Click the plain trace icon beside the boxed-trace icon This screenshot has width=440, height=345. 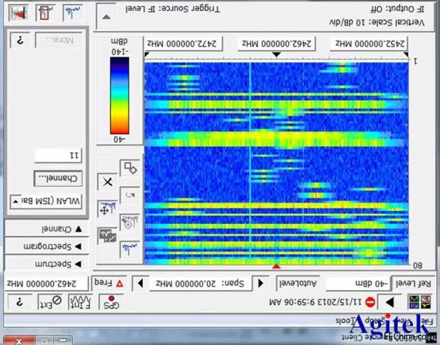coord(72,12)
